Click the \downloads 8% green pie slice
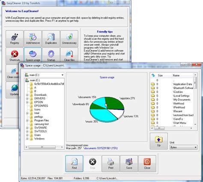This screenshot has width=203, height=182. [x=97, y=106]
